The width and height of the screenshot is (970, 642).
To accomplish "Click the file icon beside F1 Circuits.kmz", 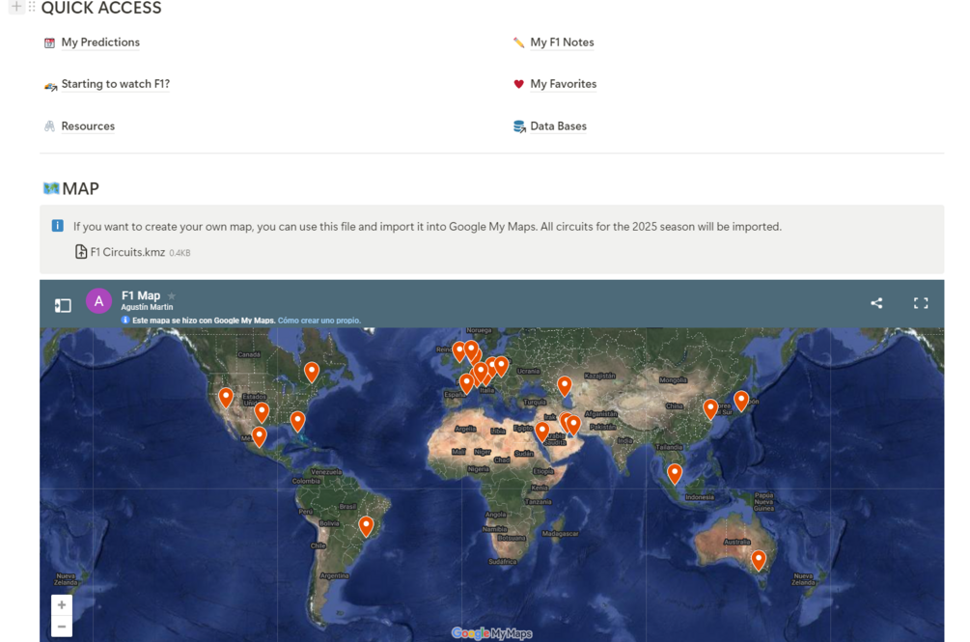I will click(x=81, y=252).
